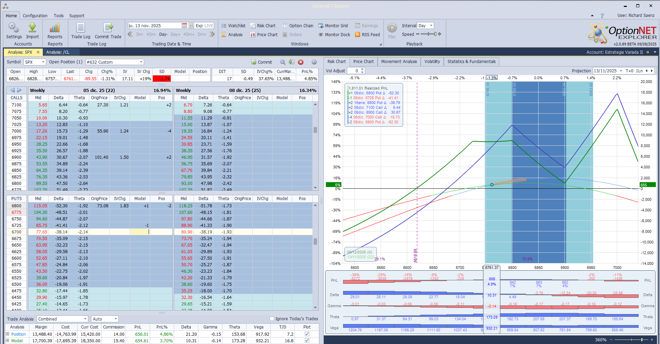Collapse the ribbon with the up arrow
The height and width of the screenshot is (344, 660).
592,15
